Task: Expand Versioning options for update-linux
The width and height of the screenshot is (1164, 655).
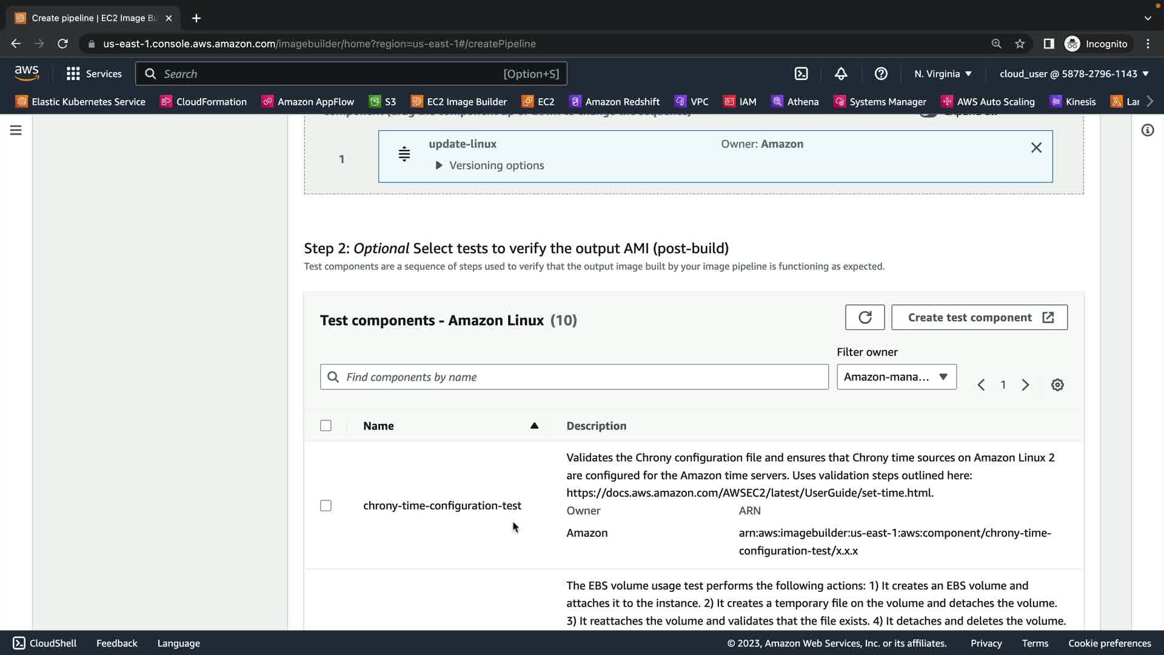Action: [489, 166]
